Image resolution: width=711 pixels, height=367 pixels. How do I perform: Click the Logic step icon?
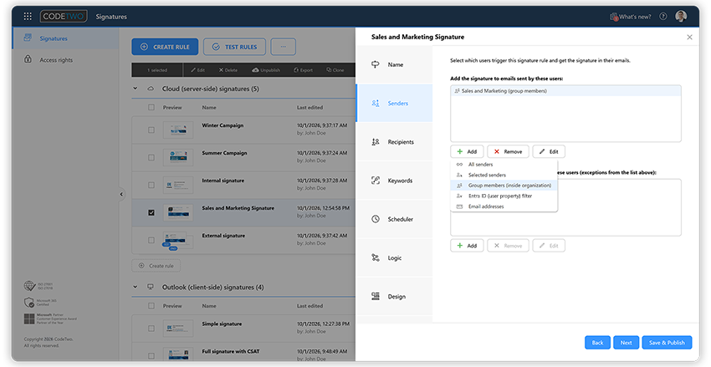click(x=376, y=257)
